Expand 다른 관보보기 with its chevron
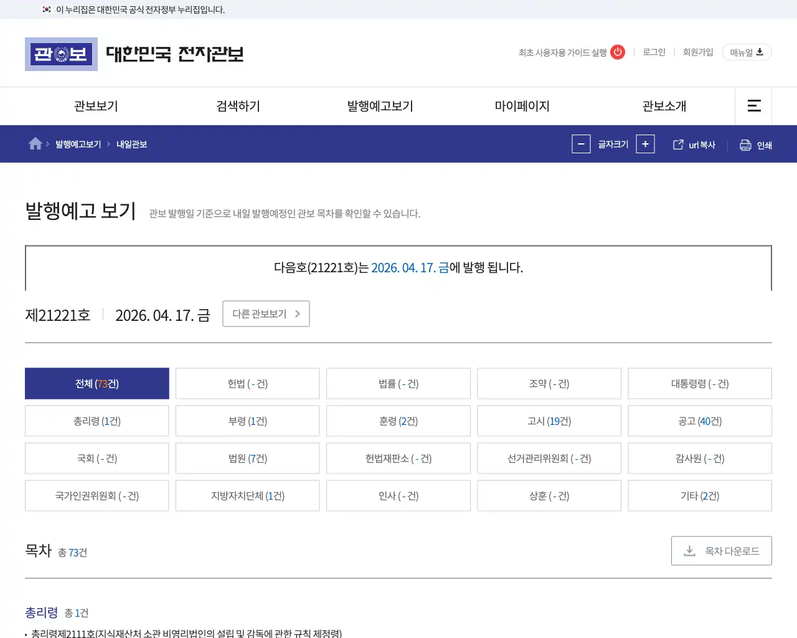Viewport: 797px width, 638px height. coord(299,313)
